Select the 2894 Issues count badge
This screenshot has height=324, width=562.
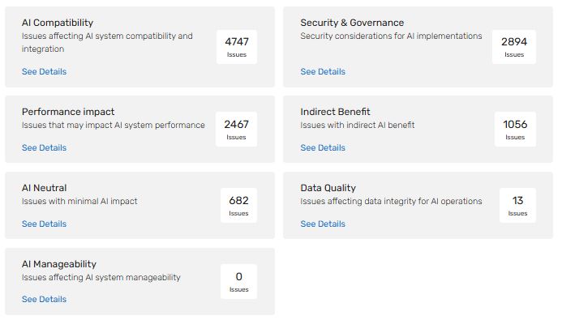click(514, 47)
